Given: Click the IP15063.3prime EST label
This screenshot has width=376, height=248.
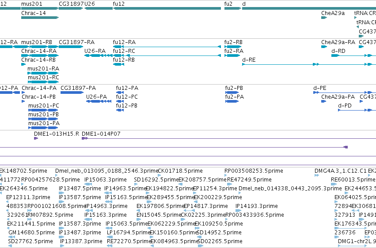Looking at the screenshot, I should tap(106, 180).
